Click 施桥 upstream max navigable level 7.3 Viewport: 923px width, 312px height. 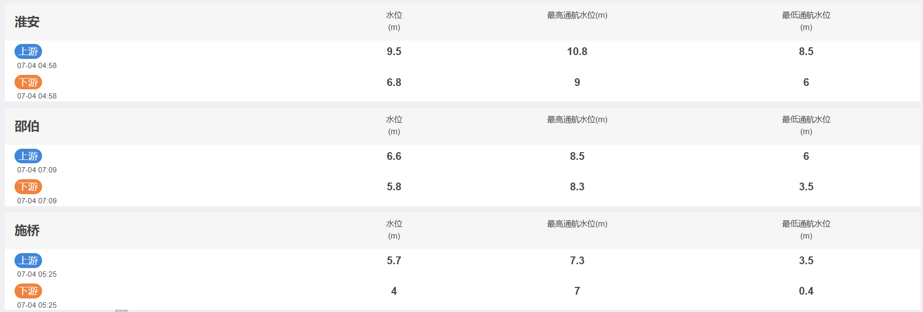point(577,260)
